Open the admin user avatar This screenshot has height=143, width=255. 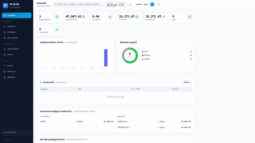click(x=152, y=4)
